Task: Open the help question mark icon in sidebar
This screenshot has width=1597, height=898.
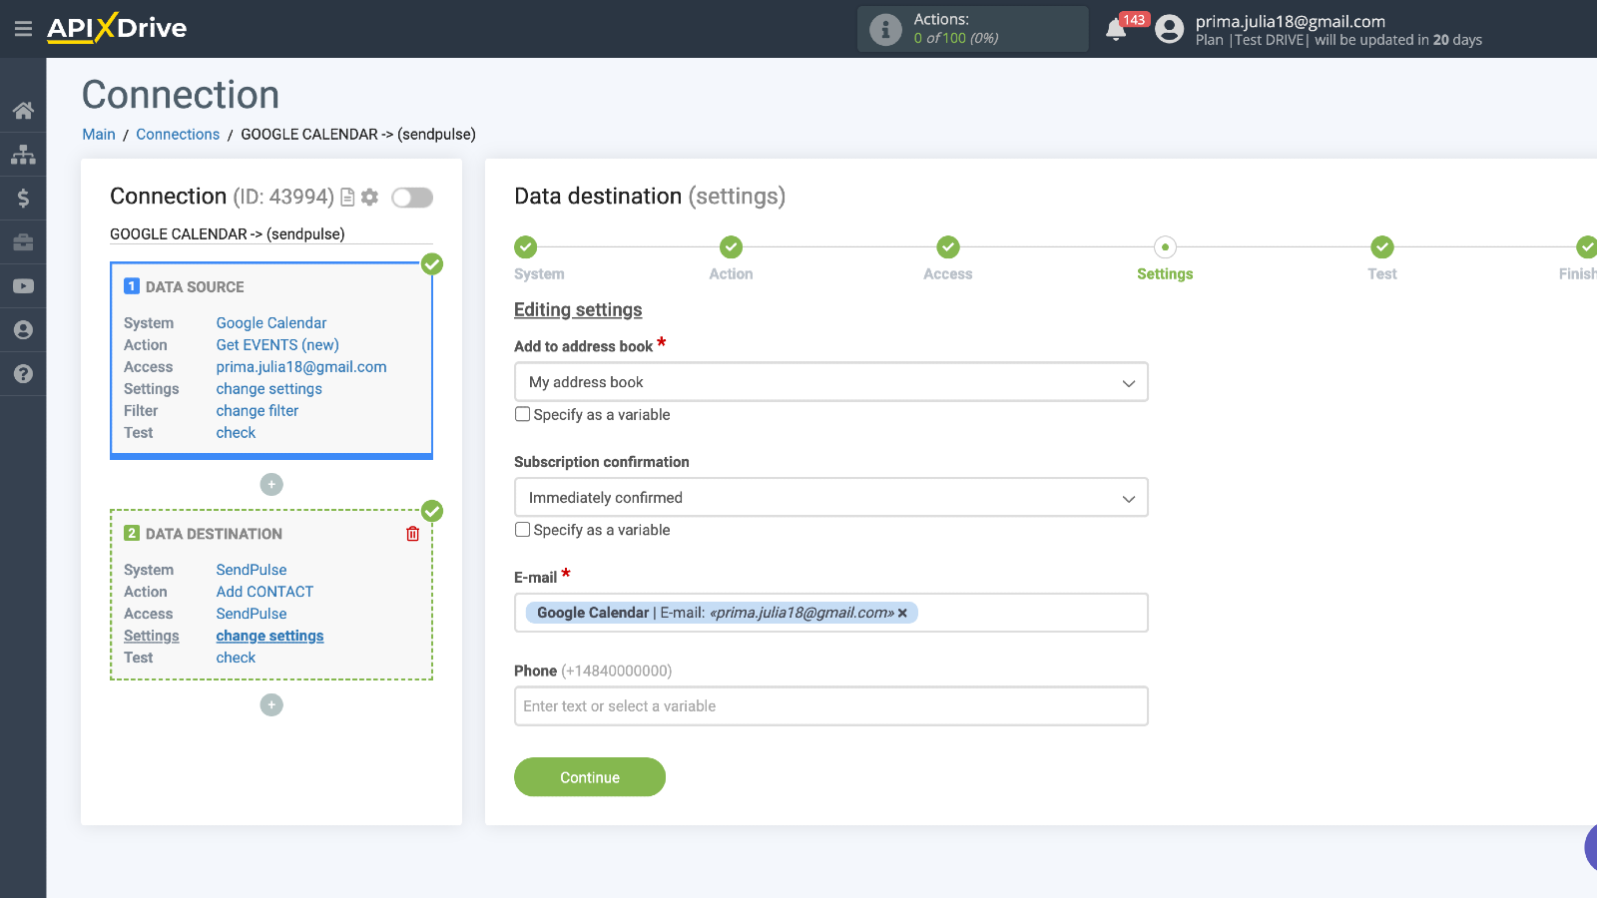Action: [23, 374]
